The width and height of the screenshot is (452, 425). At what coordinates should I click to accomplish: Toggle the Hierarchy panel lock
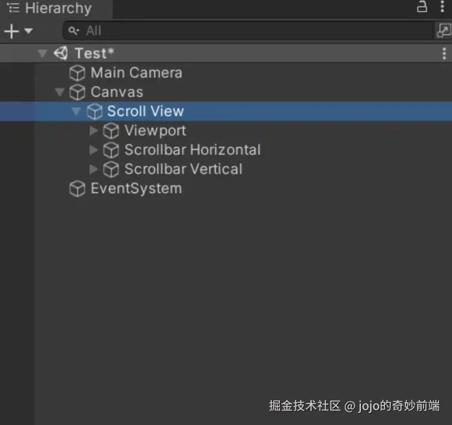pyautogui.click(x=422, y=7)
